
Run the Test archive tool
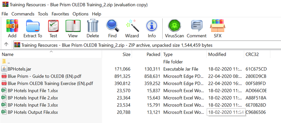click(x=53, y=26)
